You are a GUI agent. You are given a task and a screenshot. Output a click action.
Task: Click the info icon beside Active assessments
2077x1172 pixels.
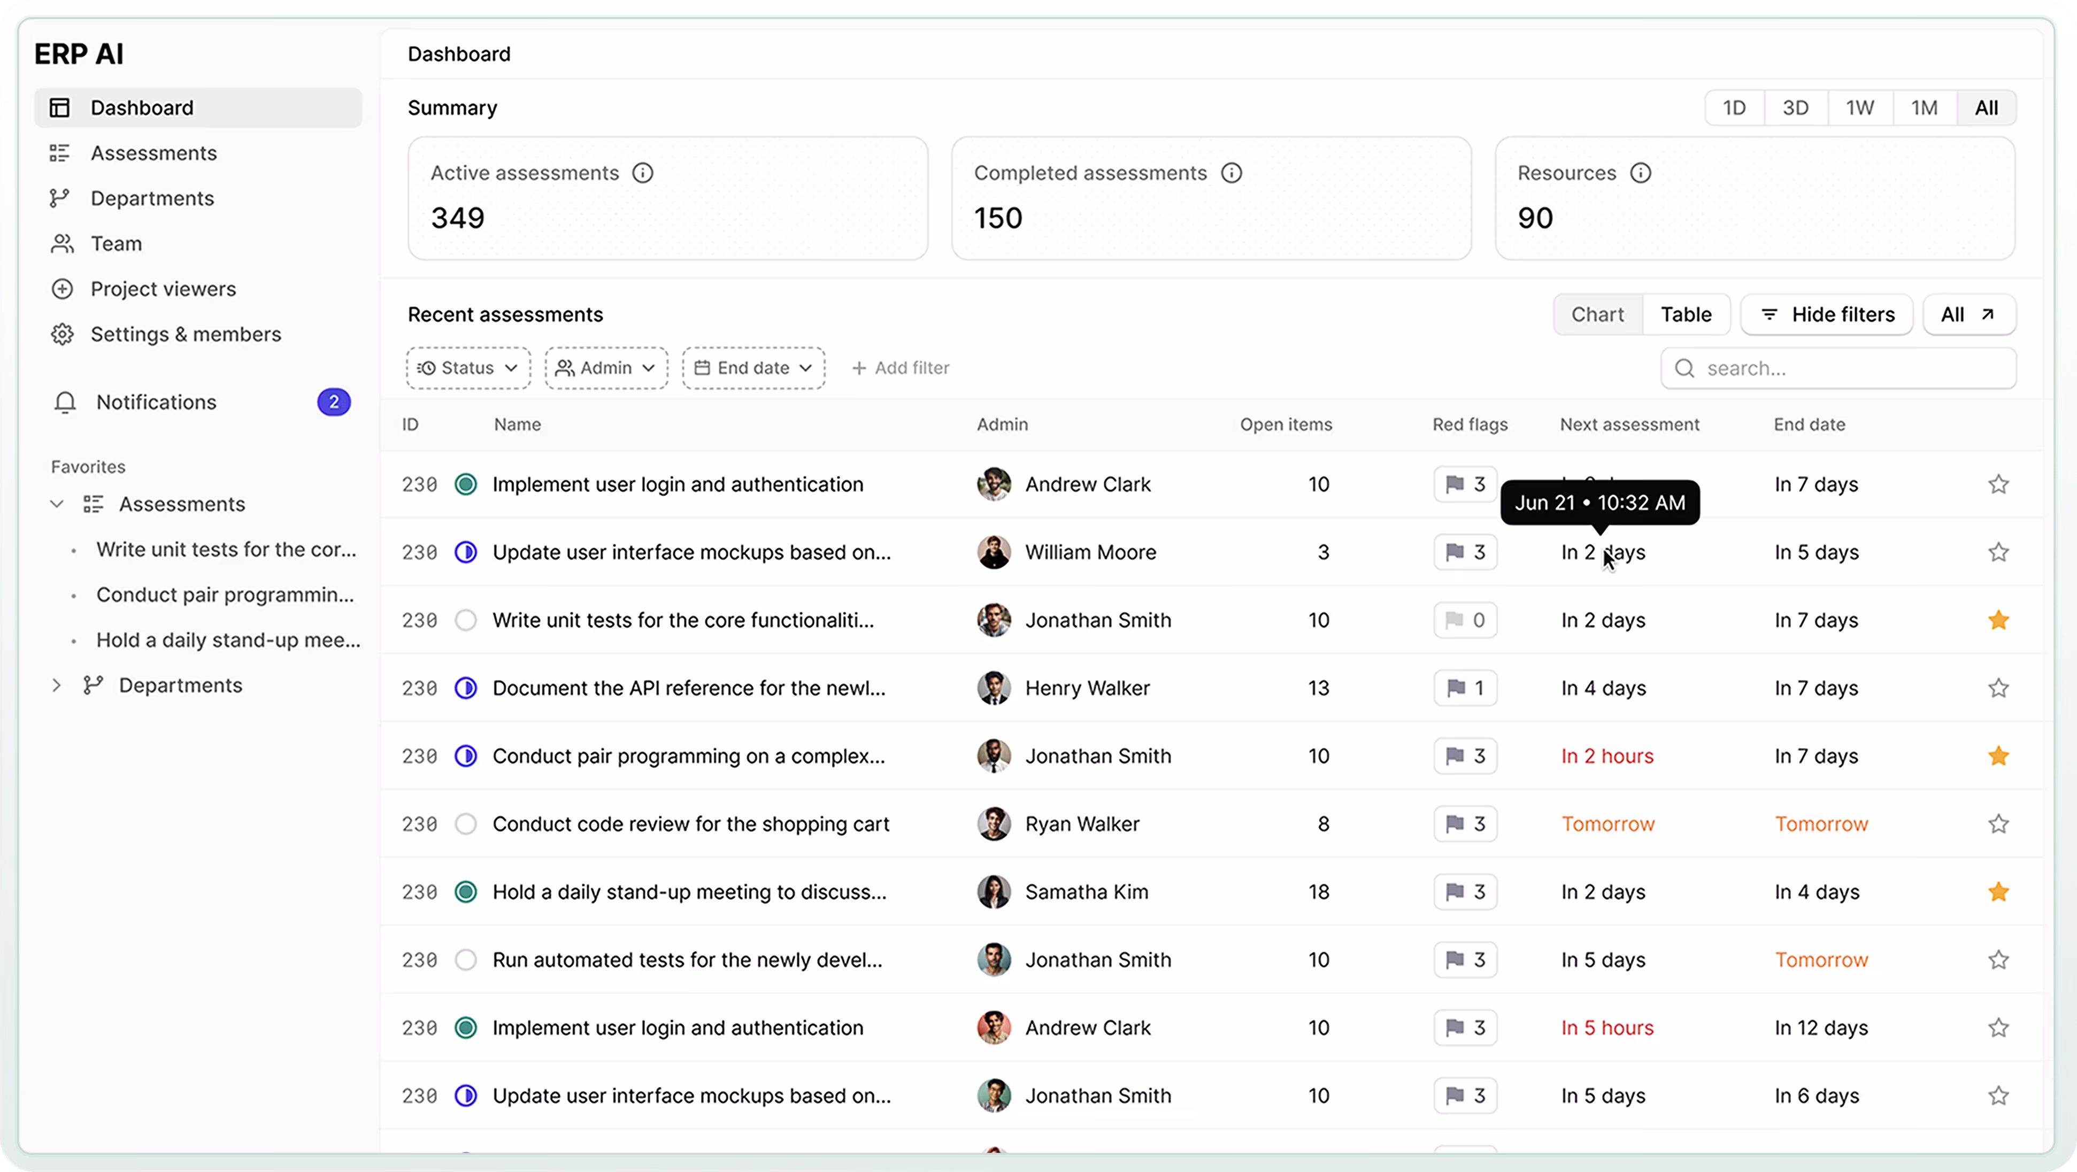643,173
